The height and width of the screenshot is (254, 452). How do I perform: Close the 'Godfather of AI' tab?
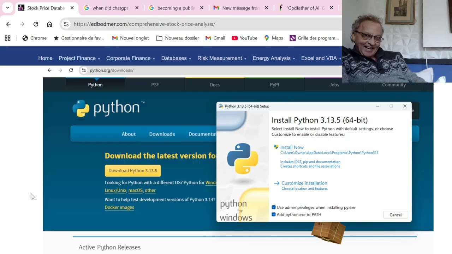coord(331,8)
